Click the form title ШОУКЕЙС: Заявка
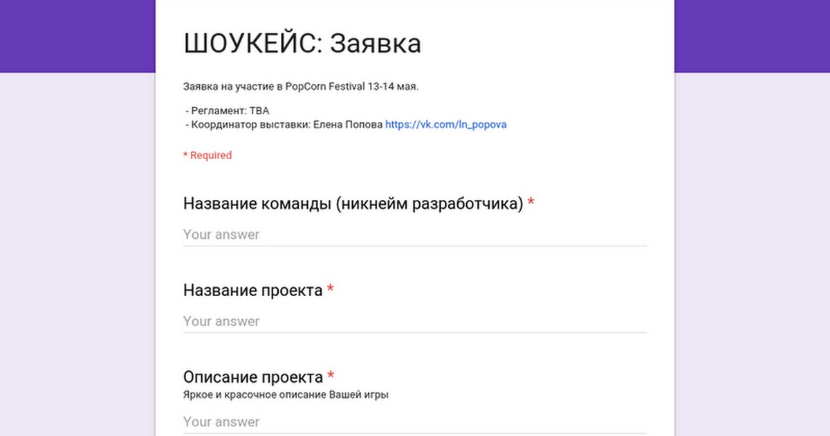The width and height of the screenshot is (830, 436). click(x=302, y=44)
